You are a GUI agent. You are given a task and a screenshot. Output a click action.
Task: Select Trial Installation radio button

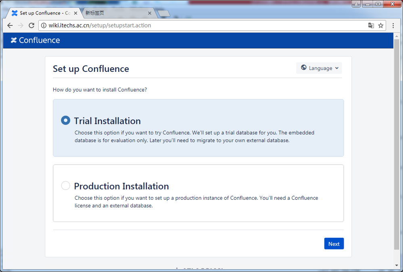point(65,120)
